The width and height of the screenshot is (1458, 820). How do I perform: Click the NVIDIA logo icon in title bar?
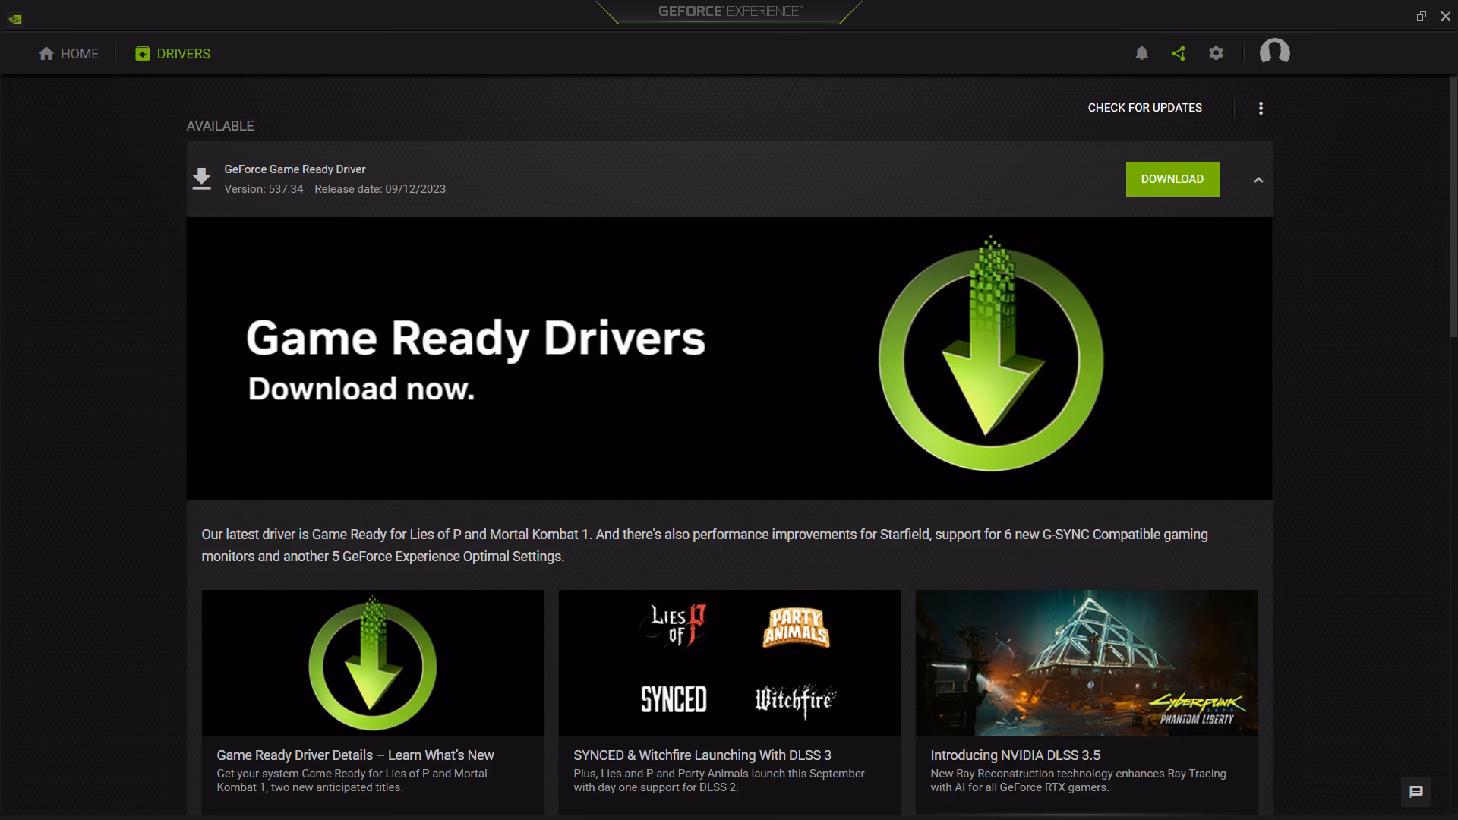(15, 18)
